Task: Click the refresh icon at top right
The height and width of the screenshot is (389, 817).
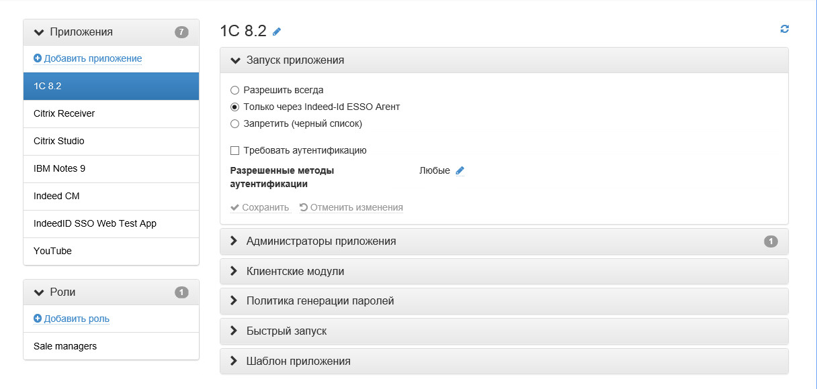Action: coord(784,29)
